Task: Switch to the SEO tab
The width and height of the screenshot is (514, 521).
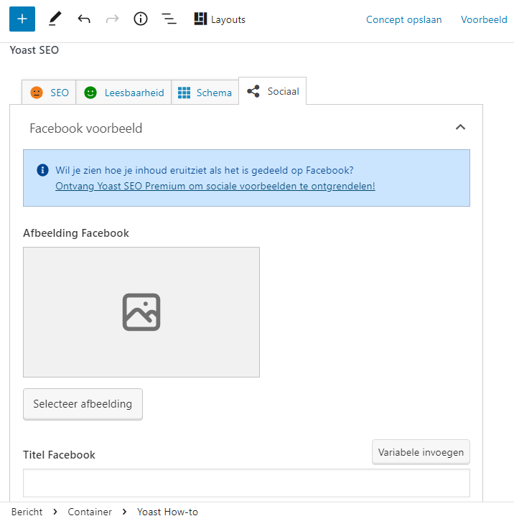Action: click(x=49, y=93)
